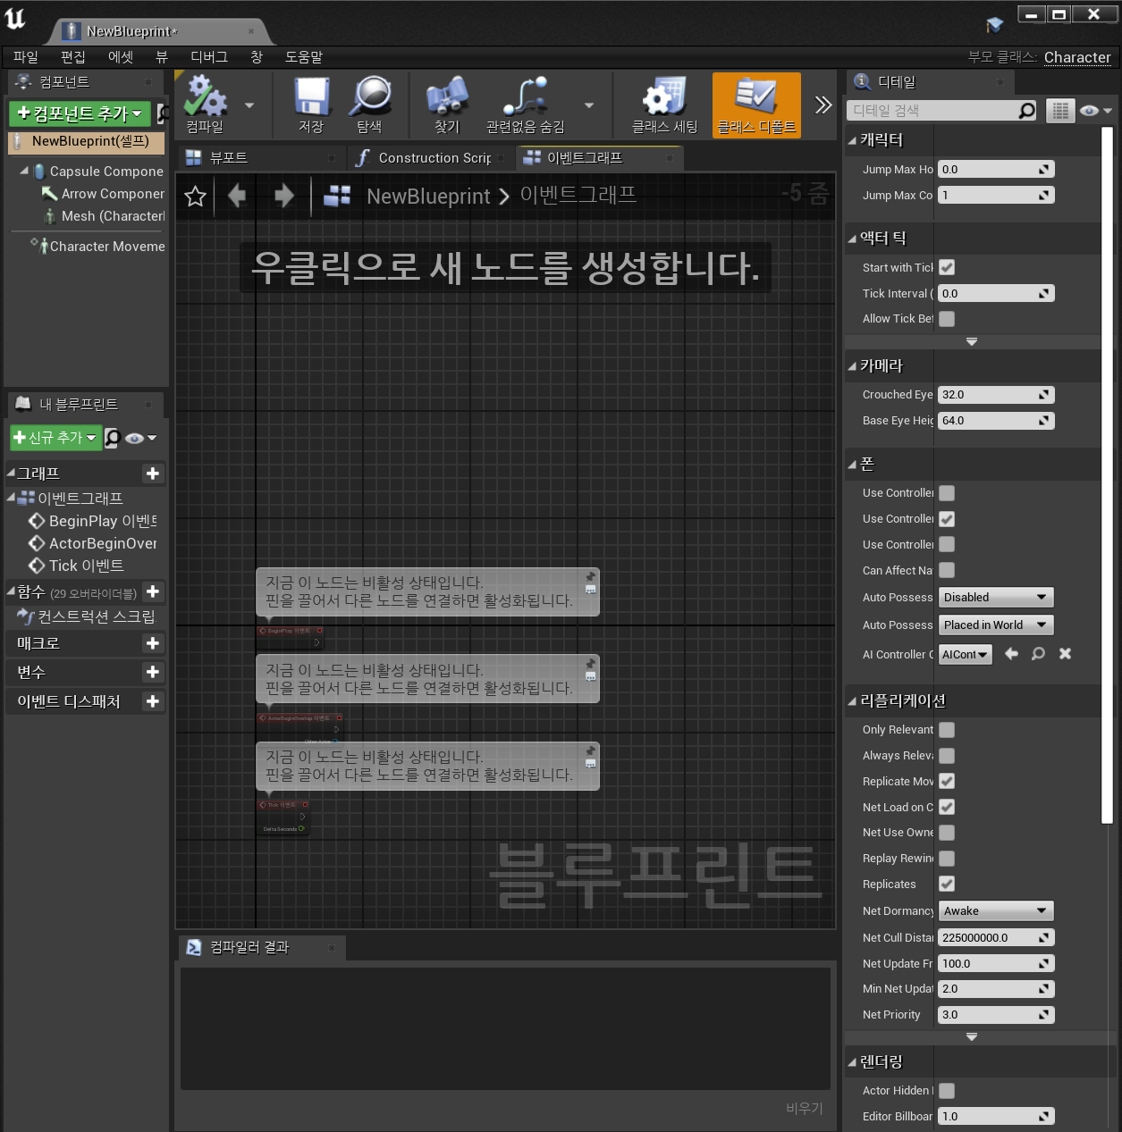
Task: Toggle details view options eye icon
Action: pyautogui.click(x=1095, y=111)
